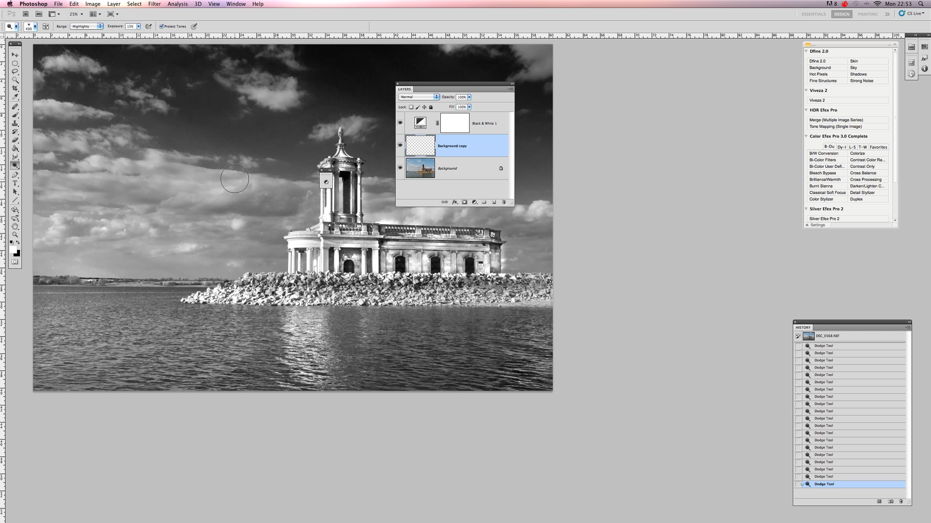Select the Elliptical Marquee tool
931x523 pixels.
(15, 63)
